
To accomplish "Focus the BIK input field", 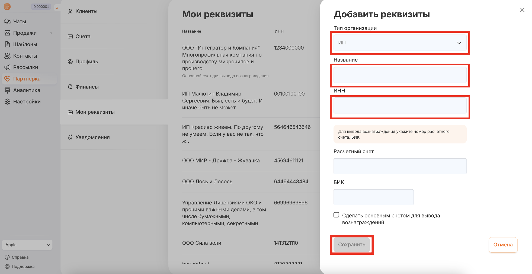I will coord(373,197).
